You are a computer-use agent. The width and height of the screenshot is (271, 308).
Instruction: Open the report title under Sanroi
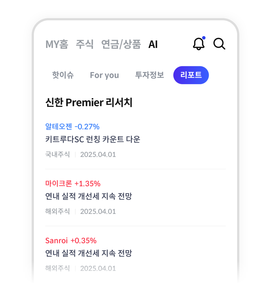[x=89, y=253]
